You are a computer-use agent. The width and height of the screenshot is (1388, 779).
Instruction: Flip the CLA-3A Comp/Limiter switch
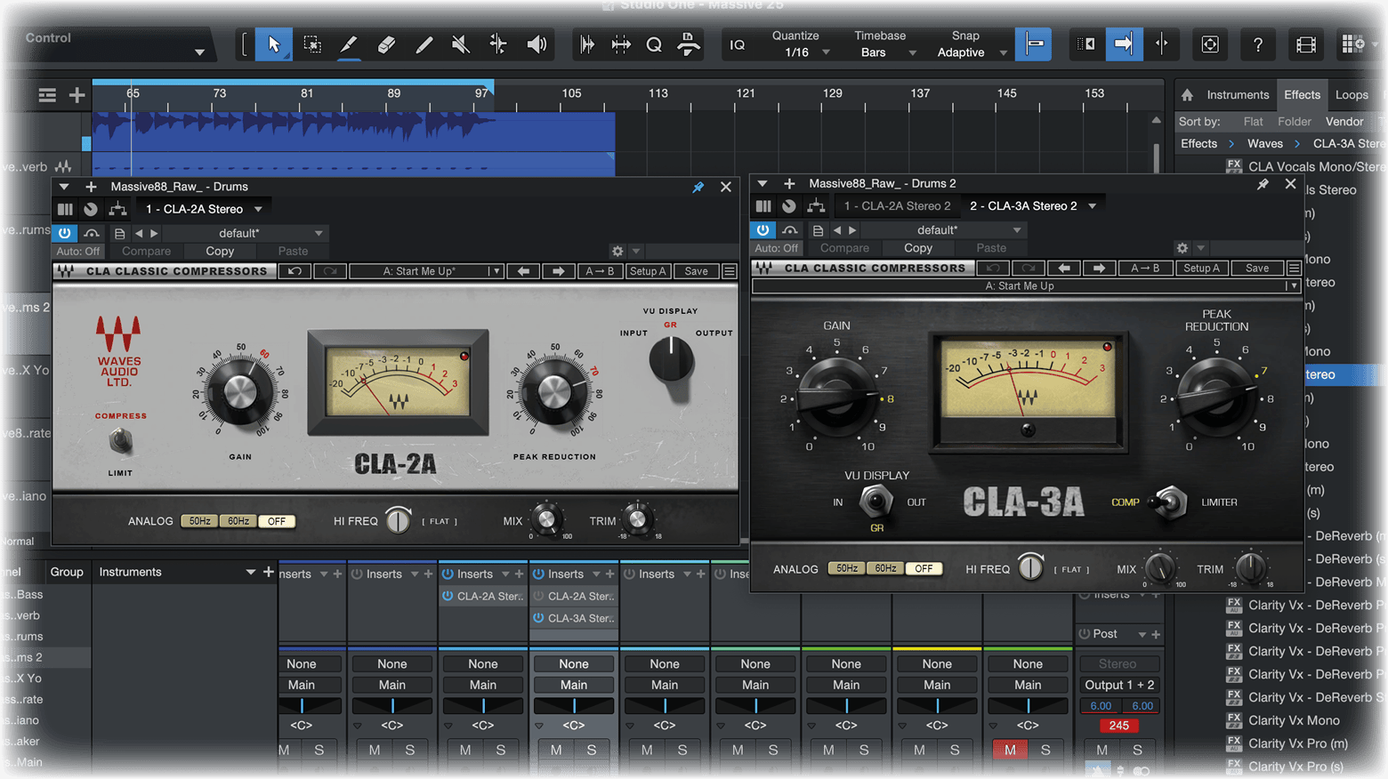coord(1169,502)
